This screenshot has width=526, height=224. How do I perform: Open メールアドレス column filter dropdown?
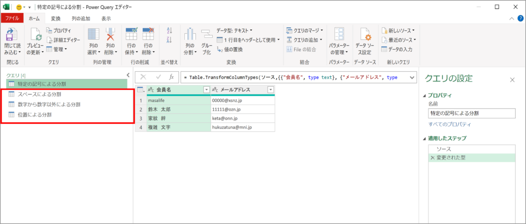(x=270, y=90)
